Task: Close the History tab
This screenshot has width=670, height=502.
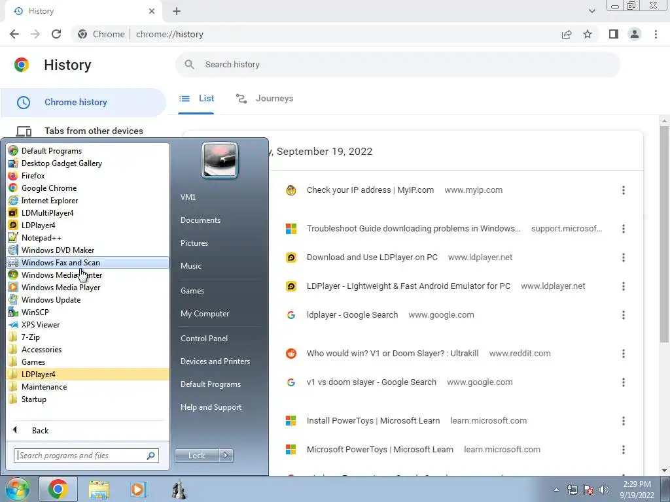Action: point(152,11)
